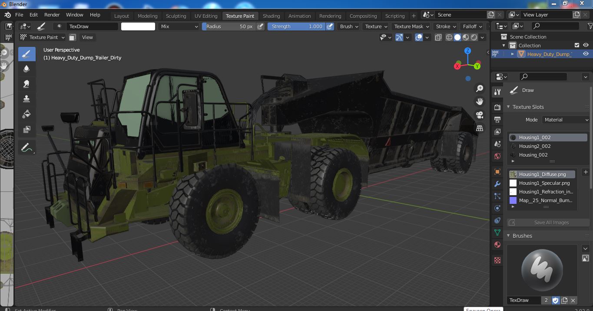Click the pan view hand gizmo
593x311 pixels.
pyautogui.click(x=480, y=101)
